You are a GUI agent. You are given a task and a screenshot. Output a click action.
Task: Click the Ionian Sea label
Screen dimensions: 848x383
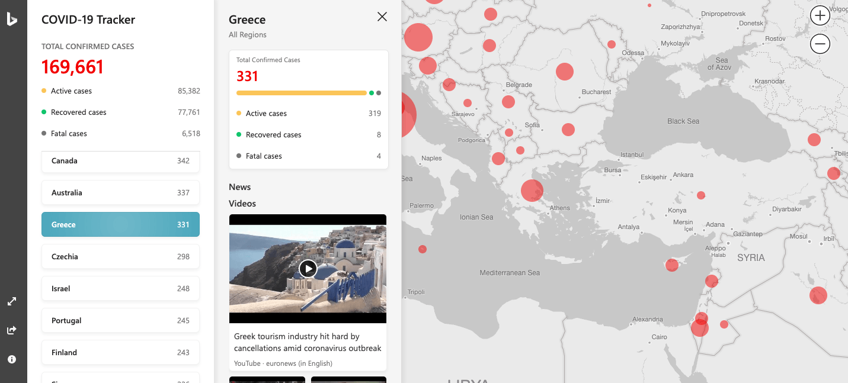click(476, 217)
